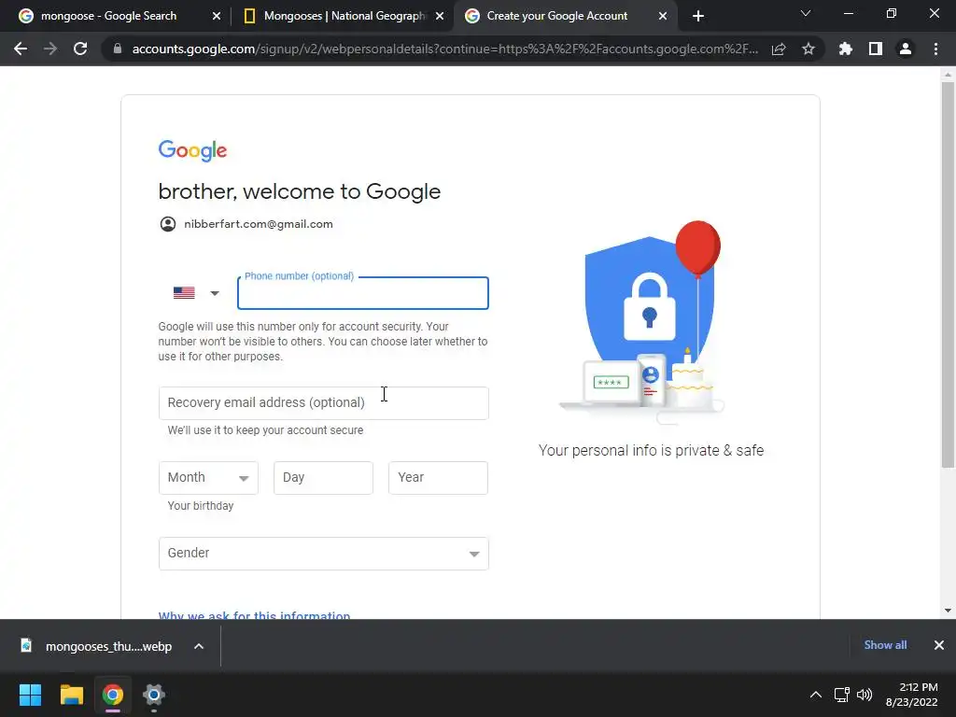
Task: Click the Recovery email address field
Action: [323, 403]
